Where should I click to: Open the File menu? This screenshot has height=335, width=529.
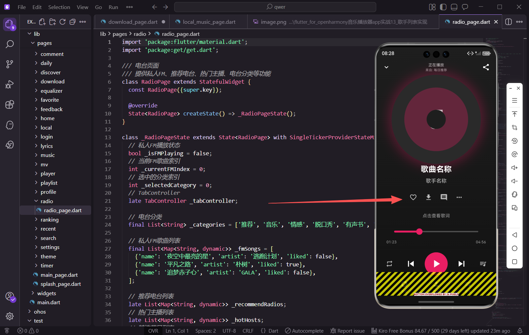click(x=22, y=7)
